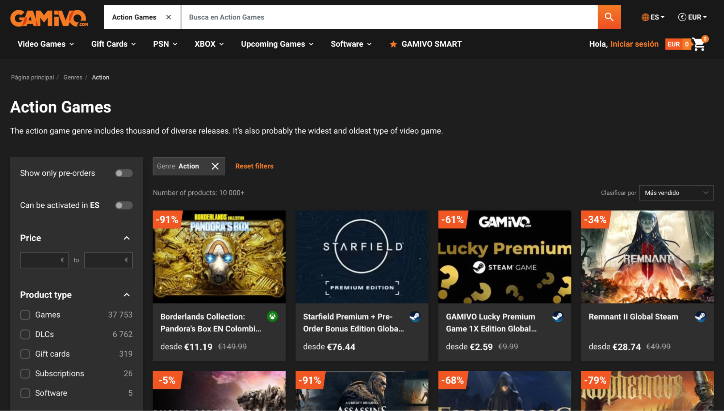Click Iniciar sesión link
Screen dimensions: 724x411
634,44
